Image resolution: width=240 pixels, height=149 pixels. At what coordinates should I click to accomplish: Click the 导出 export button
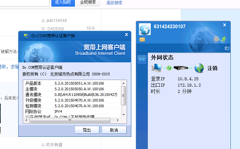click(x=87, y=130)
